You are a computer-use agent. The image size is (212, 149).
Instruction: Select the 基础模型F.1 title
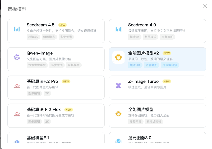coord(38,138)
